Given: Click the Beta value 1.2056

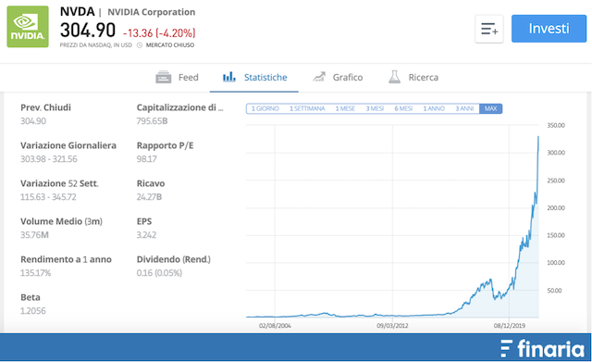Looking at the screenshot, I should point(33,311).
